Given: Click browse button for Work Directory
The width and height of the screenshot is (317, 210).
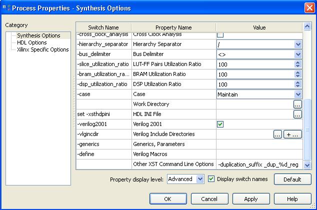Looking at the screenshot, I should click(x=297, y=104).
